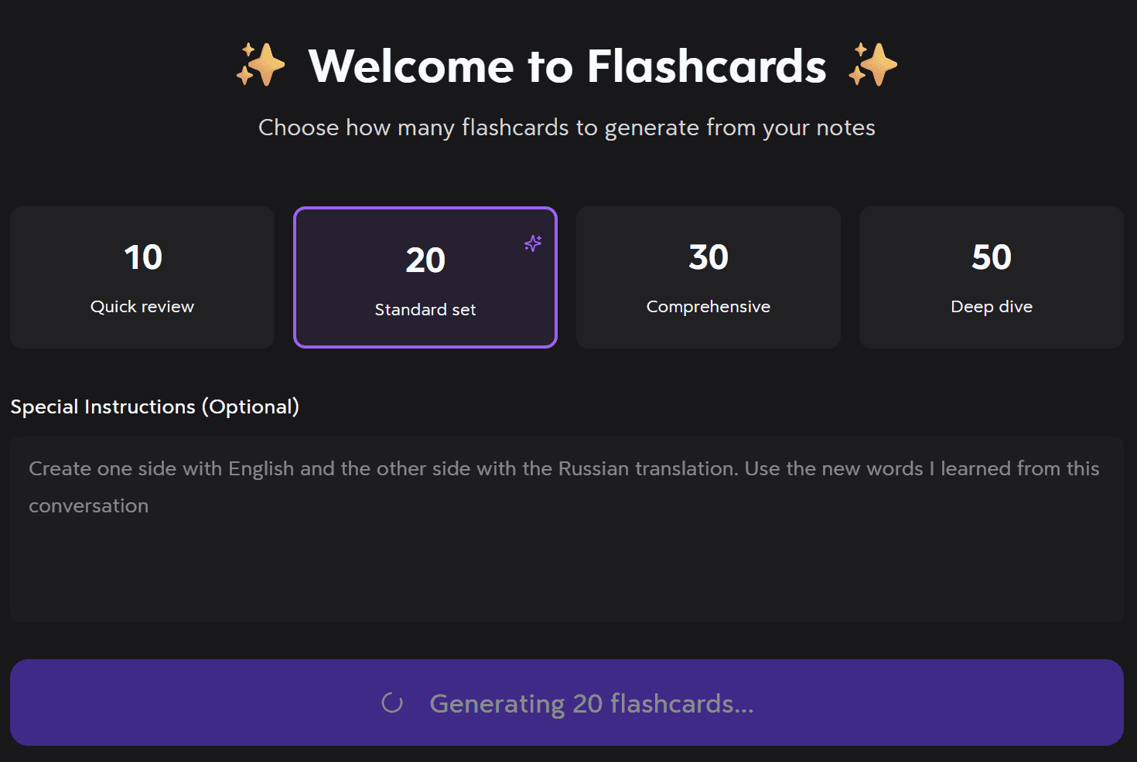
Task: Click the Standard set label text
Action: click(425, 310)
